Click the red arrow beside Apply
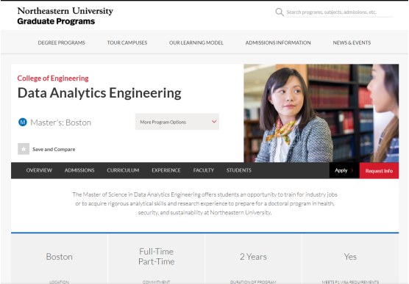 pos(352,170)
